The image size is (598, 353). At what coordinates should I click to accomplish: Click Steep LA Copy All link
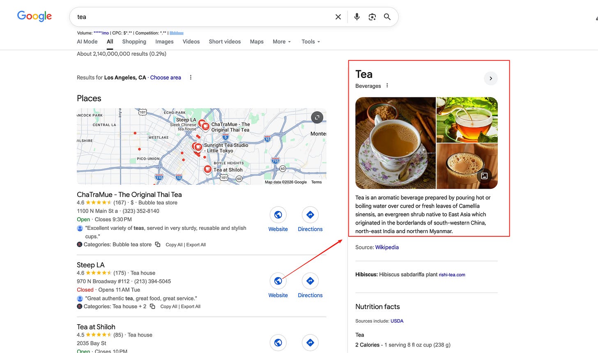click(169, 307)
